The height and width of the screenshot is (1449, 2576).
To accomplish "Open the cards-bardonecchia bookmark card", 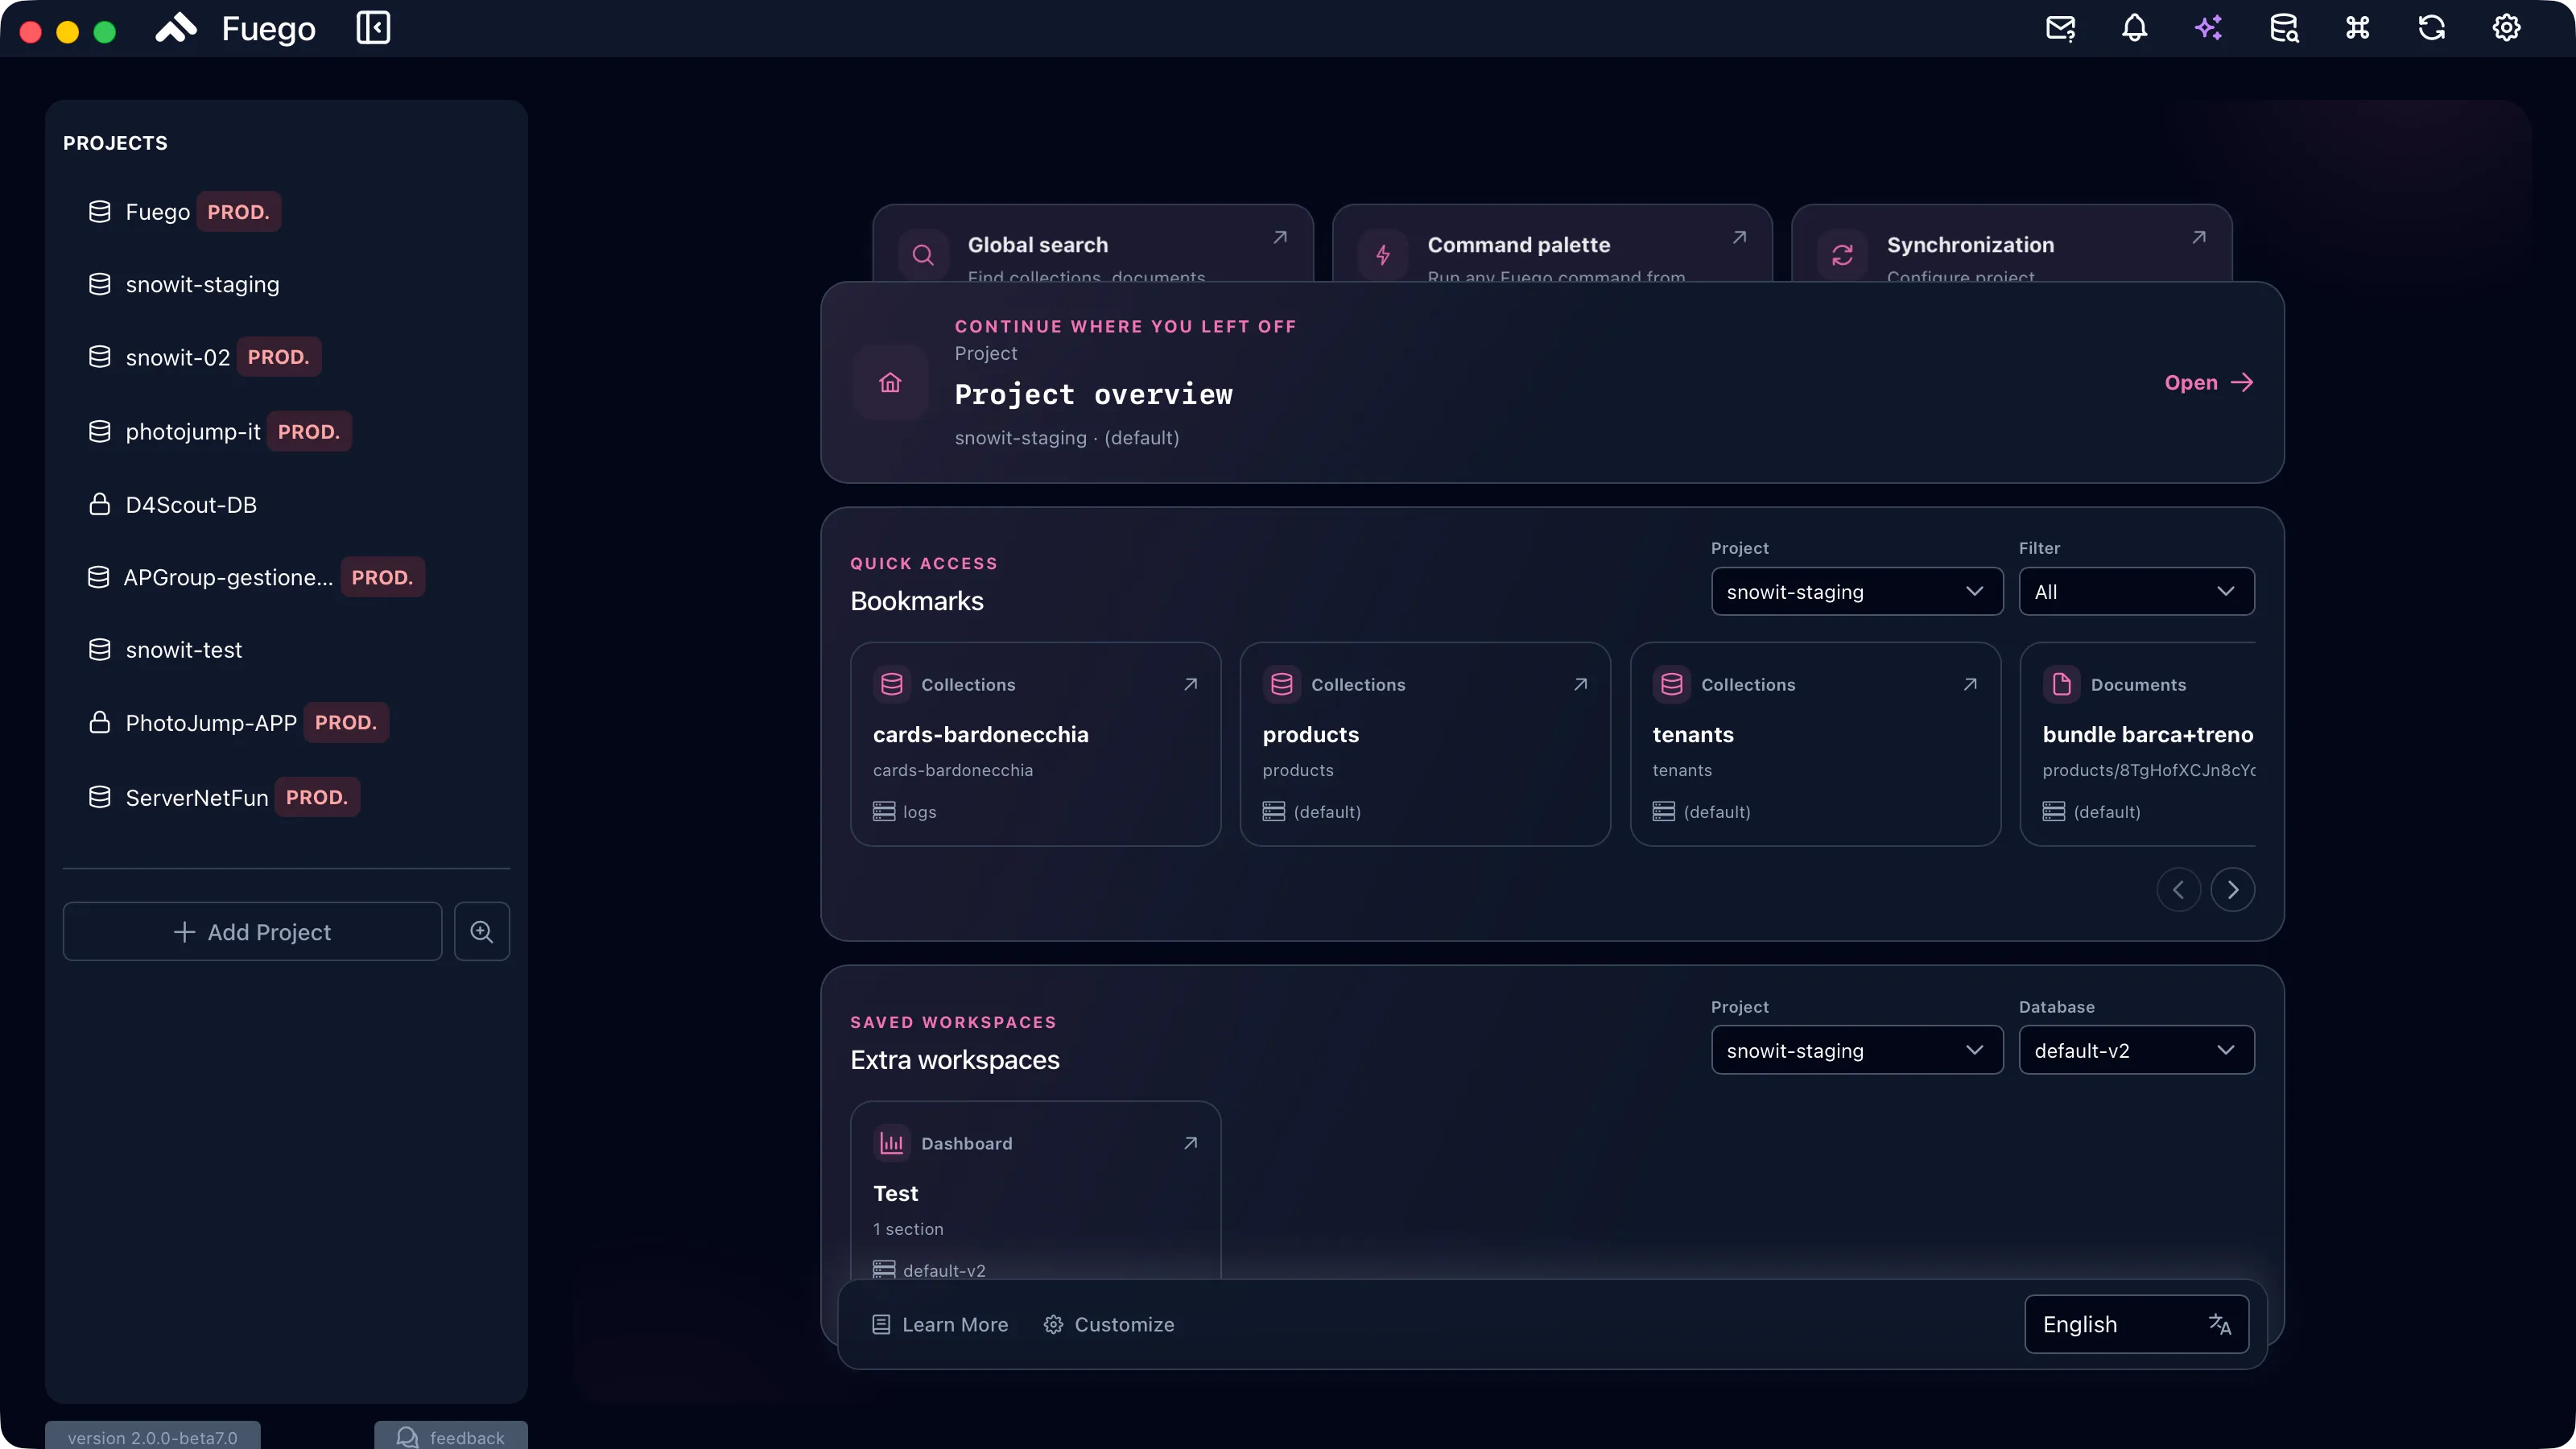I will click(1035, 744).
